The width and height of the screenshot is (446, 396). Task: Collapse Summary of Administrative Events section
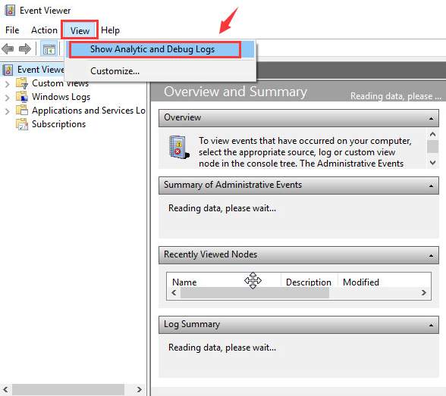pos(431,186)
